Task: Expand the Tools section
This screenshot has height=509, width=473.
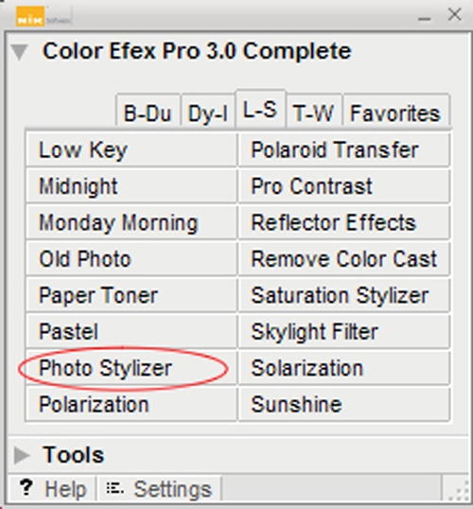Action: (22, 455)
